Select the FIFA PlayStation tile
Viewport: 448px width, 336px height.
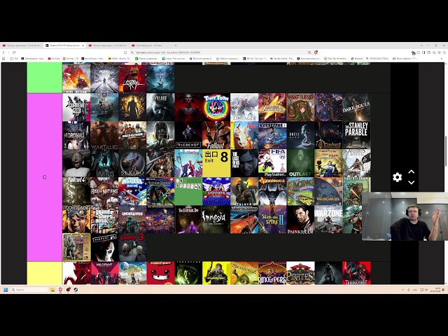tap(272, 163)
